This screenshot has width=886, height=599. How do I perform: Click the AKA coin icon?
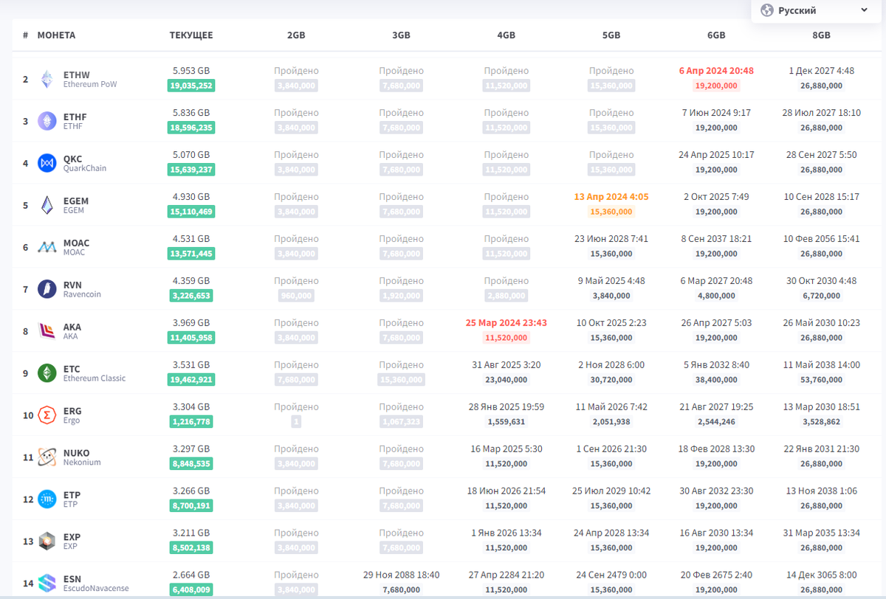pos(47,331)
